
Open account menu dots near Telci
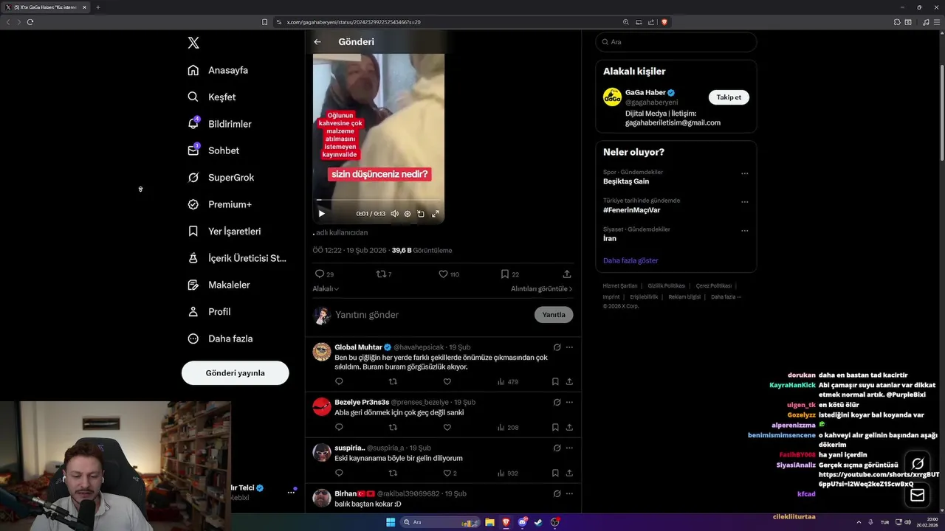291,492
